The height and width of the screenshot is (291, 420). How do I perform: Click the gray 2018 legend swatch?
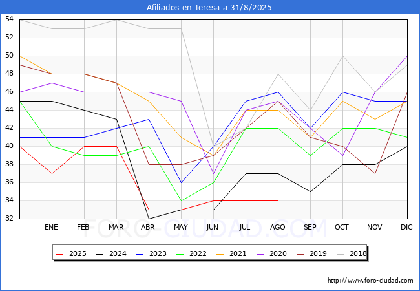tap(340, 254)
